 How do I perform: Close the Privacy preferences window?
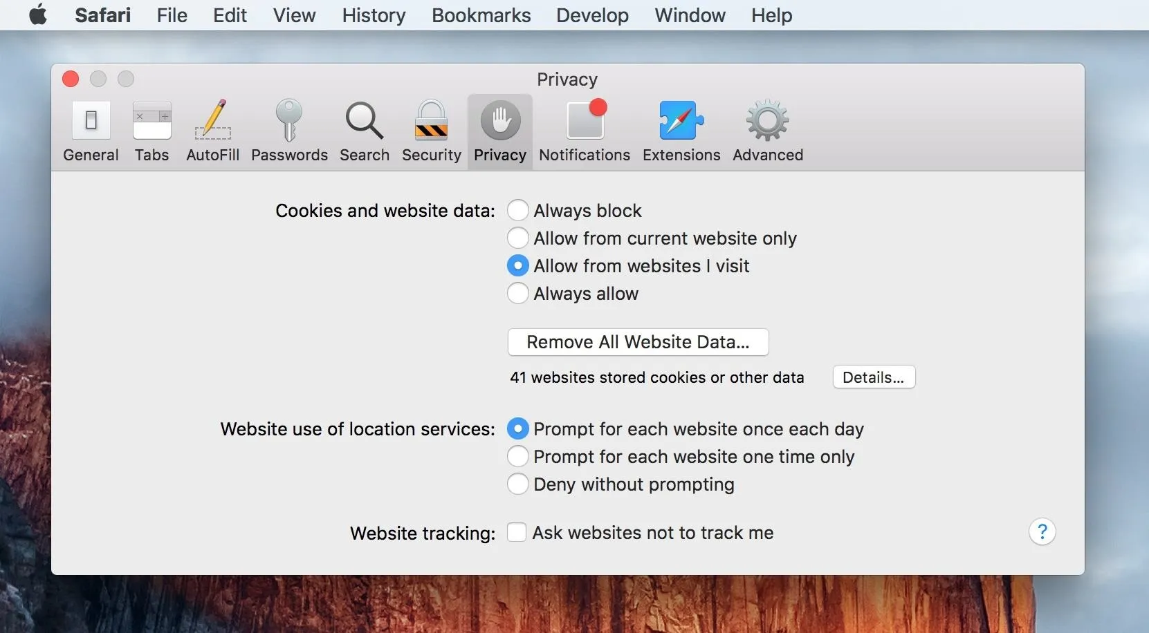click(x=71, y=79)
